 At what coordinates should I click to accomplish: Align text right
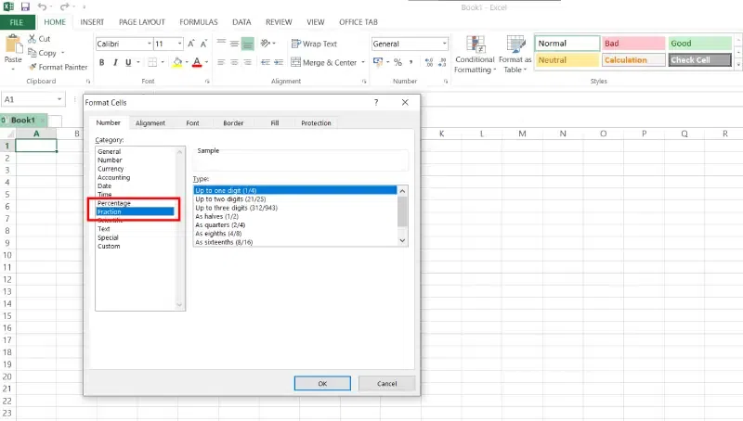(x=247, y=62)
